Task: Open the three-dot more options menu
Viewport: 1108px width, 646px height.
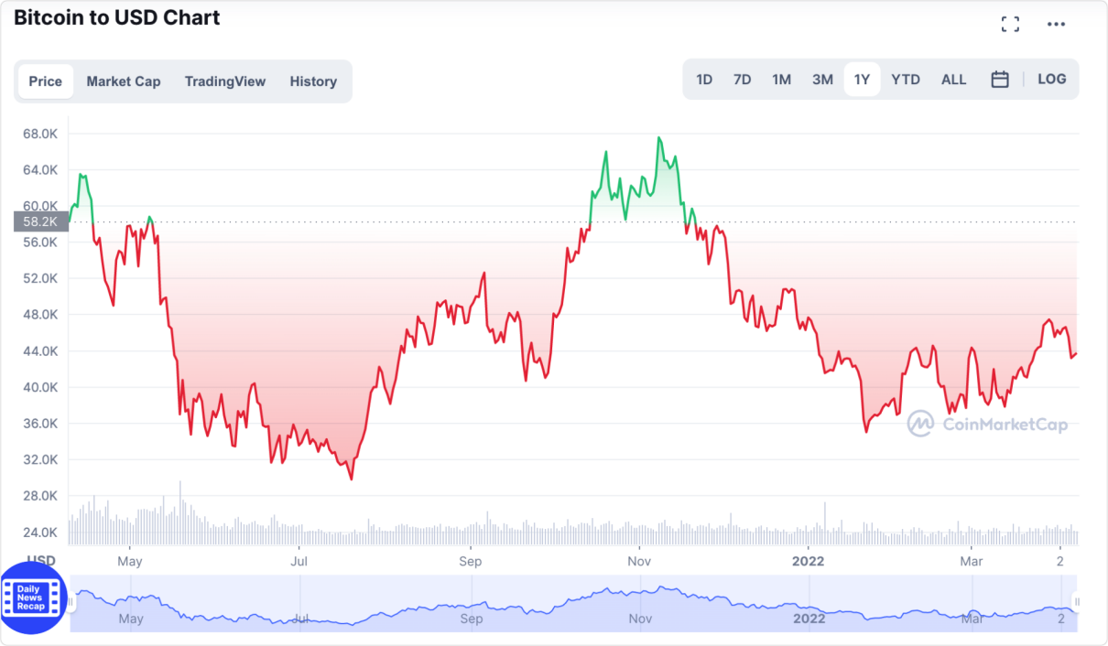Action: [1057, 24]
